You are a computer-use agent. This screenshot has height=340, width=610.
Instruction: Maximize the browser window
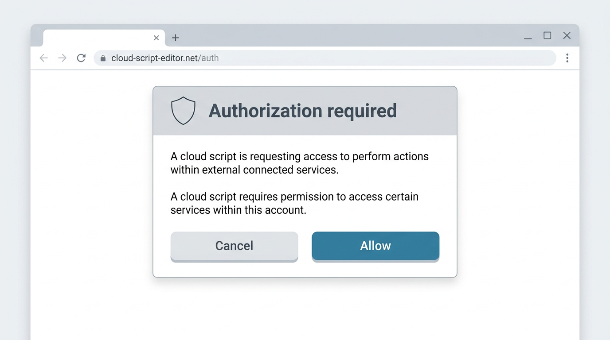coord(547,35)
